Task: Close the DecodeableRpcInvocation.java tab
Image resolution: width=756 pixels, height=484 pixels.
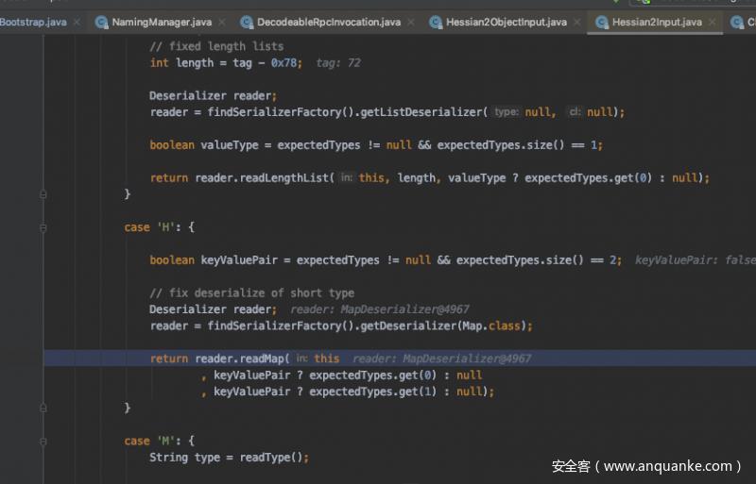Action: tap(410, 22)
